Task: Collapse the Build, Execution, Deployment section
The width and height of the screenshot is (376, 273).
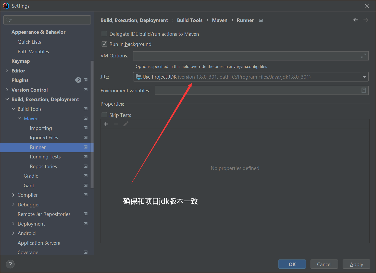Action: point(7,99)
